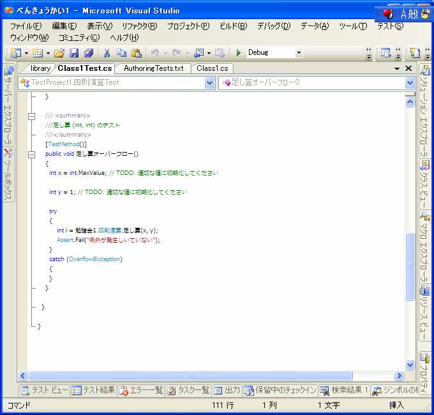Click the Cut scissors icon

[107, 53]
